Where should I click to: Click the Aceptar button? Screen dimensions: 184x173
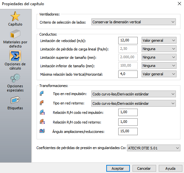pyautogui.click(x=118, y=168)
